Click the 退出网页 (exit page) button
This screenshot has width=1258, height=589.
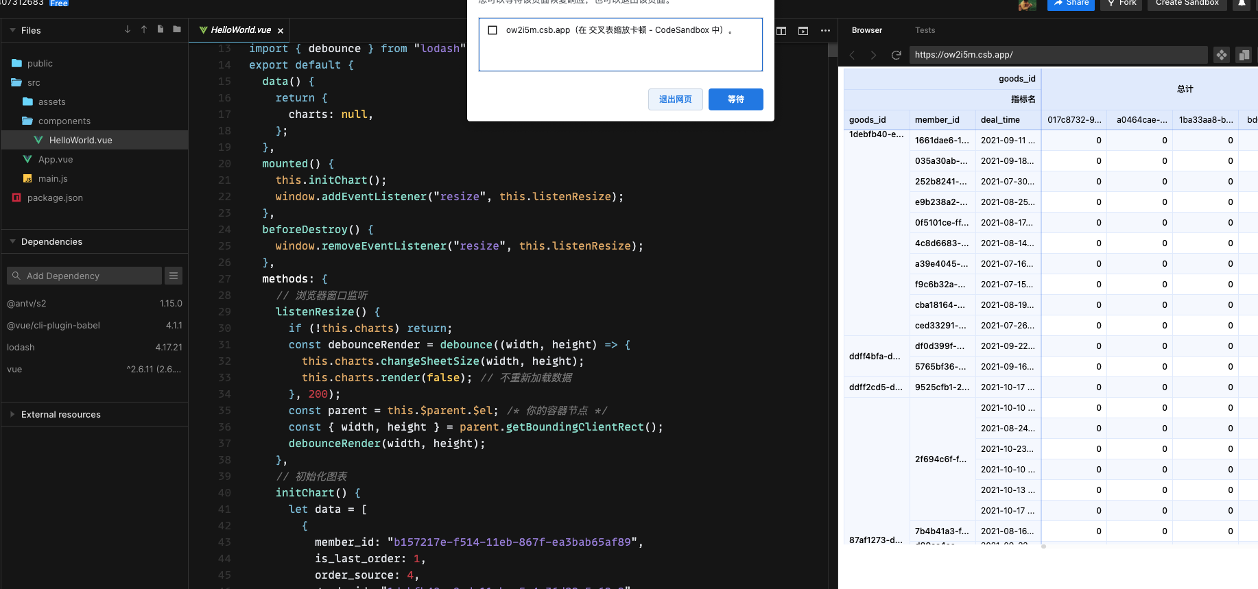point(676,99)
